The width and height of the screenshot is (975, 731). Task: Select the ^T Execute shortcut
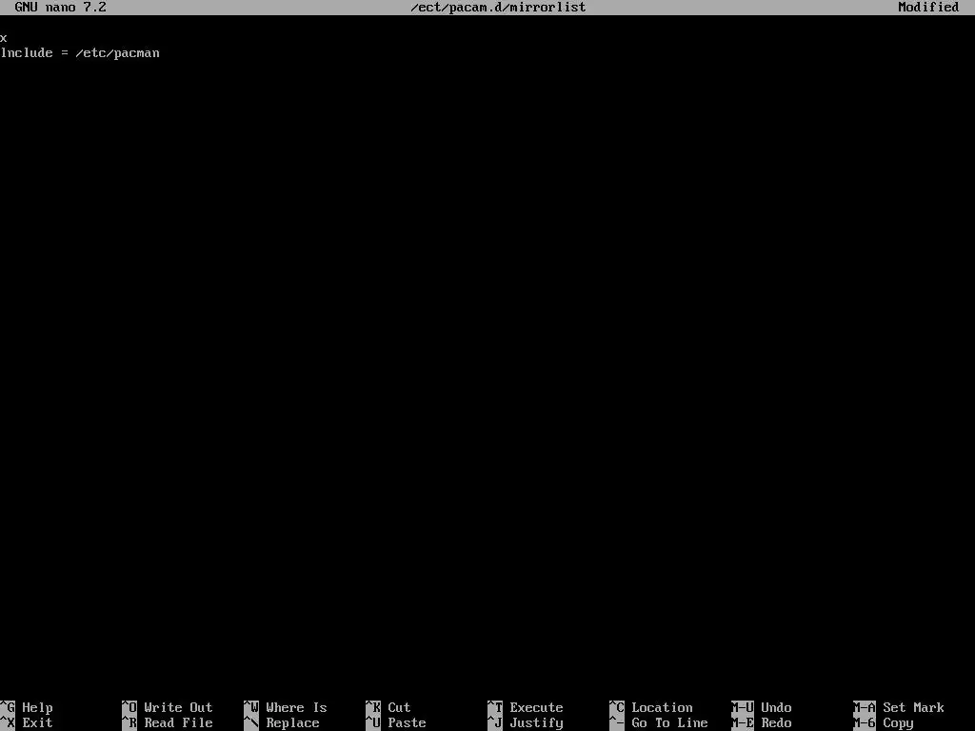pyautogui.click(x=526, y=707)
